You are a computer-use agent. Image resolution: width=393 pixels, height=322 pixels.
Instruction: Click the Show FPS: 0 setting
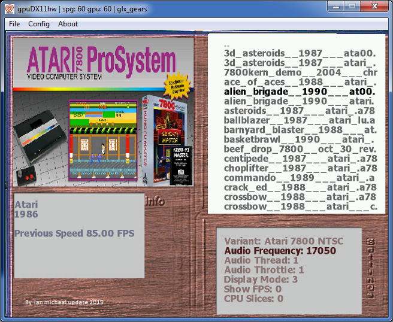point(253,289)
